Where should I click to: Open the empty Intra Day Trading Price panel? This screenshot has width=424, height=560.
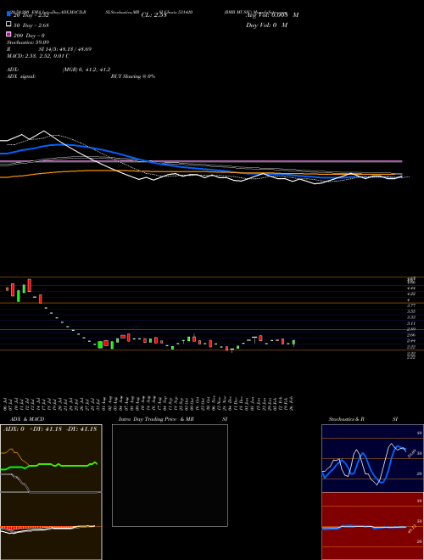170,475
